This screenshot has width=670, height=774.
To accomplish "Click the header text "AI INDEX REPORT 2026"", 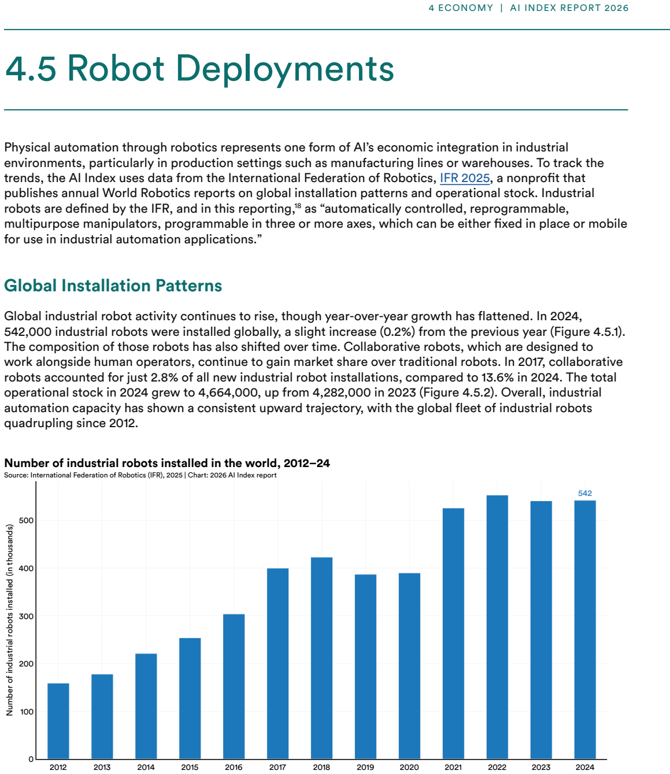I will (x=569, y=8).
